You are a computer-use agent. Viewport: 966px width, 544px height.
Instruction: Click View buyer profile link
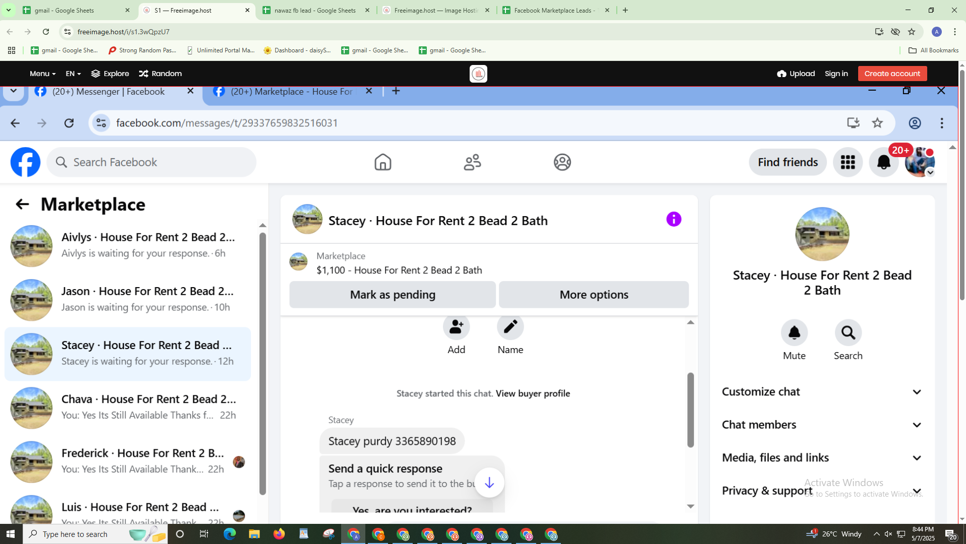[533, 393]
